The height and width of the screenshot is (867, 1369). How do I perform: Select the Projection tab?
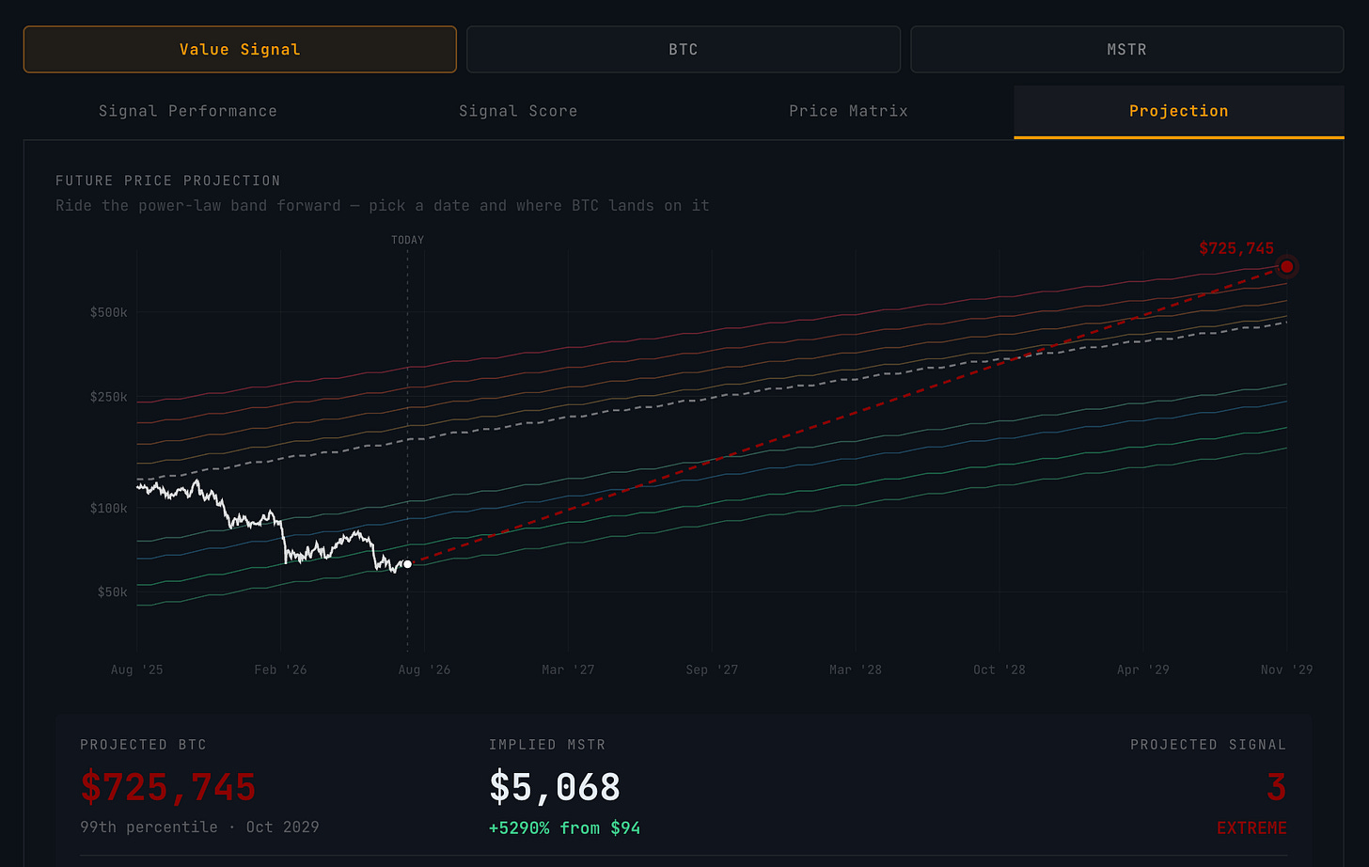pyautogui.click(x=1179, y=111)
